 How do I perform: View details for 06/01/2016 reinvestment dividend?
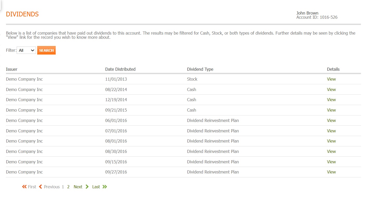click(x=331, y=120)
